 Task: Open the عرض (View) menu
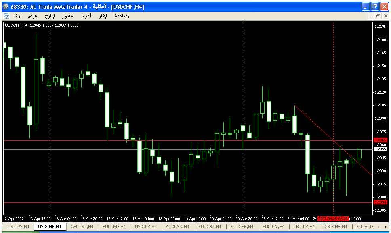pos(32,16)
